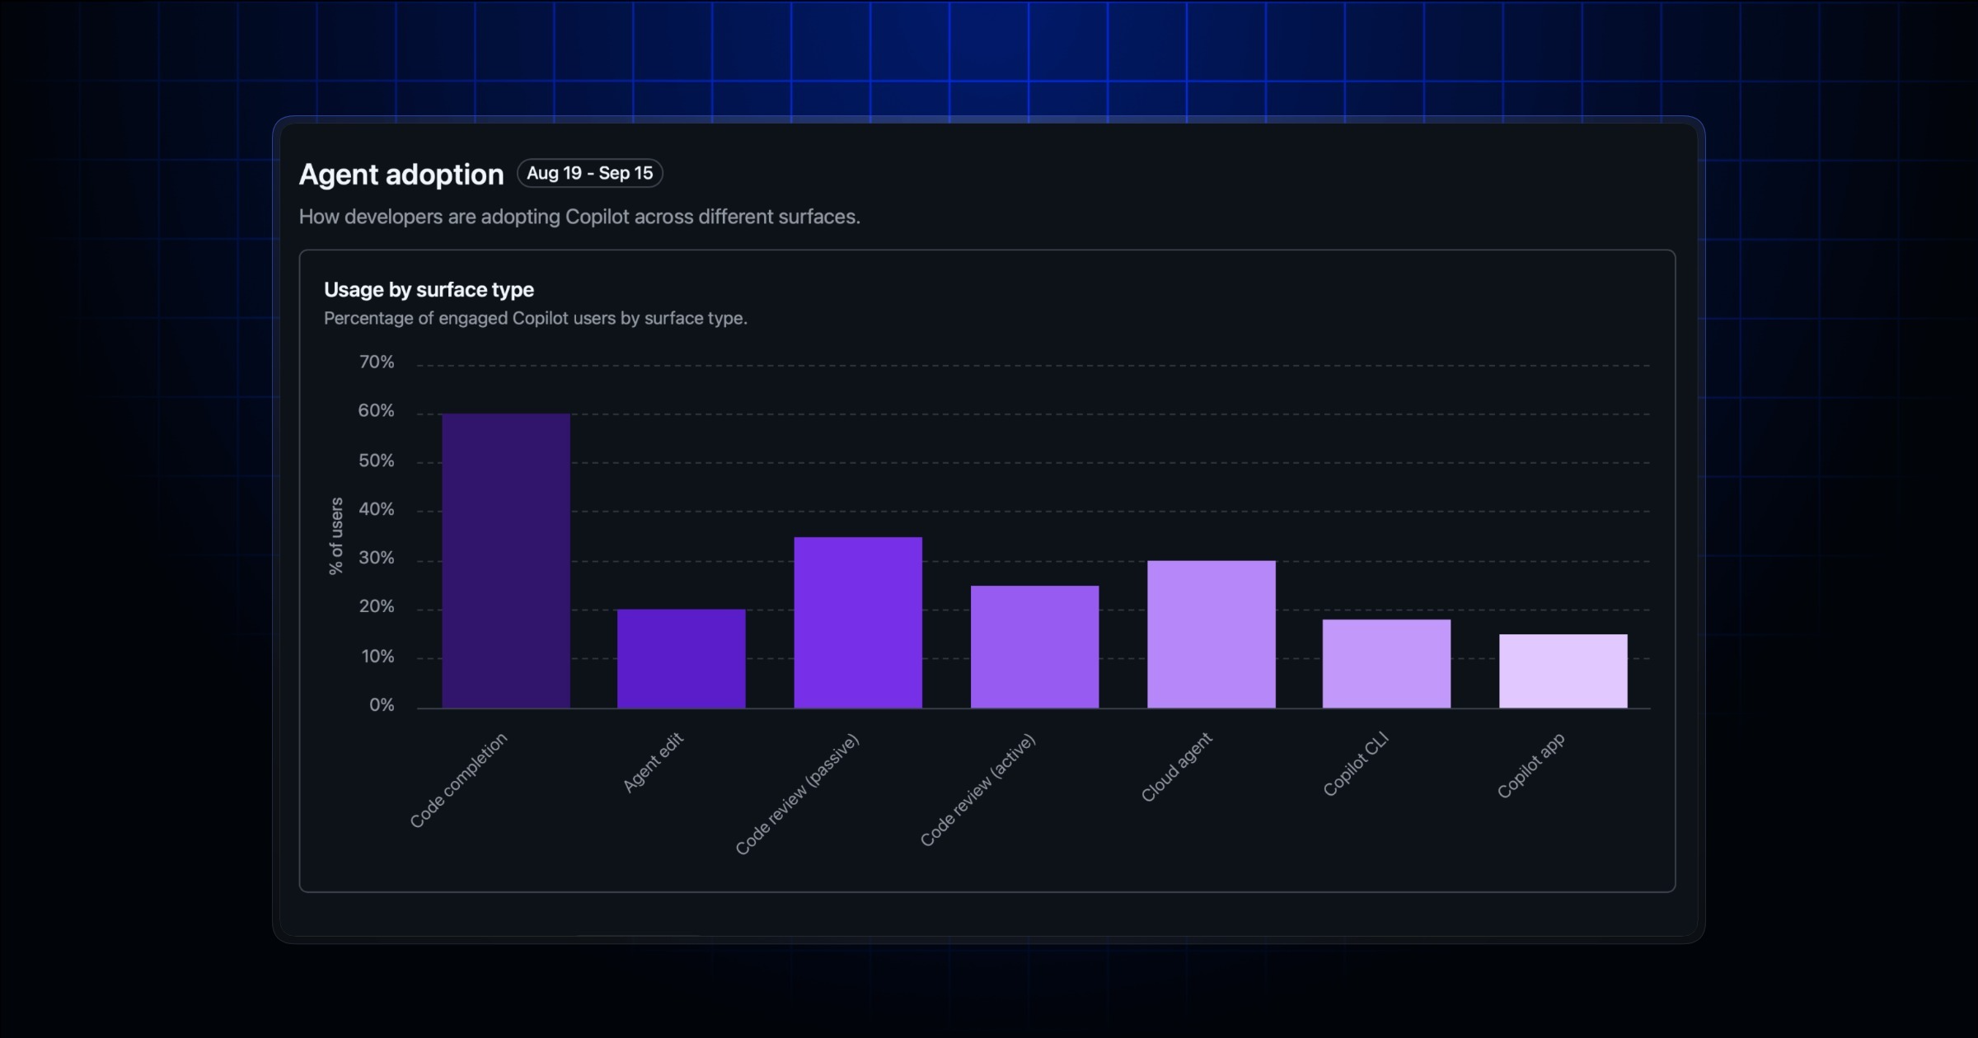Image resolution: width=1978 pixels, height=1038 pixels.
Task: Click the Cloud agent axis label
Action: (1176, 767)
